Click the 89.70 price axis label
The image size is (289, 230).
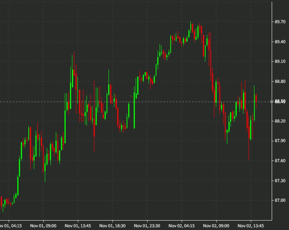280,21
